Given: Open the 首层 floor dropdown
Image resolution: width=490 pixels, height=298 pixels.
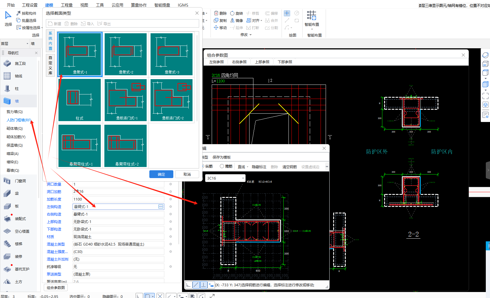Looking at the screenshot, I should point(15,43).
